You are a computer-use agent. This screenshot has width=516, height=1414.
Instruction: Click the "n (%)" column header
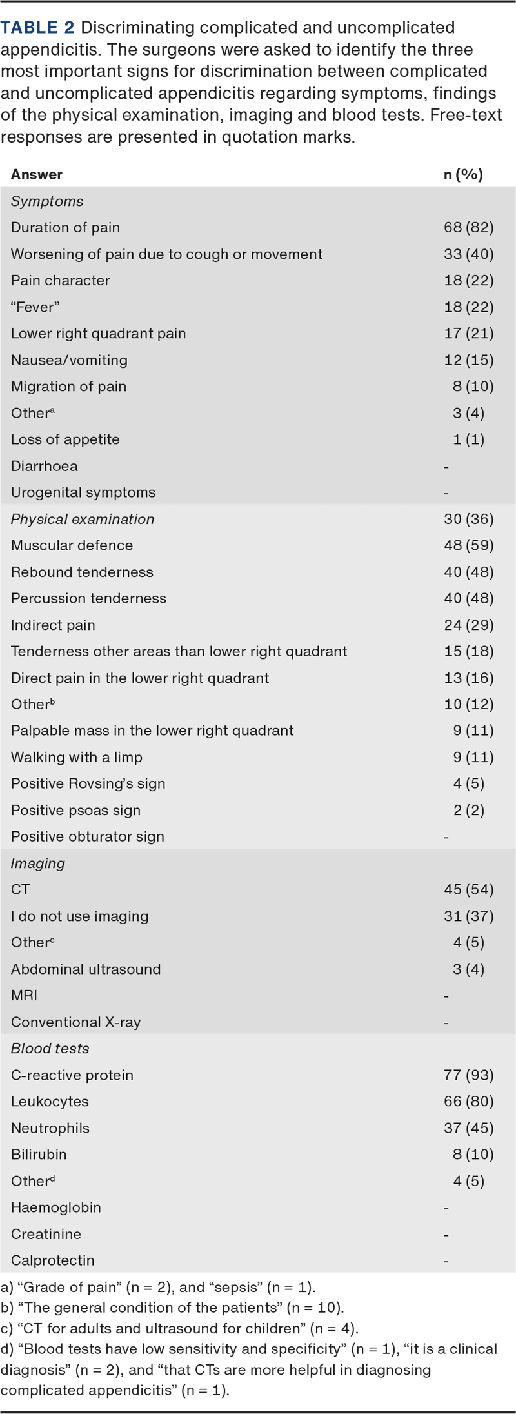coord(463,174)
